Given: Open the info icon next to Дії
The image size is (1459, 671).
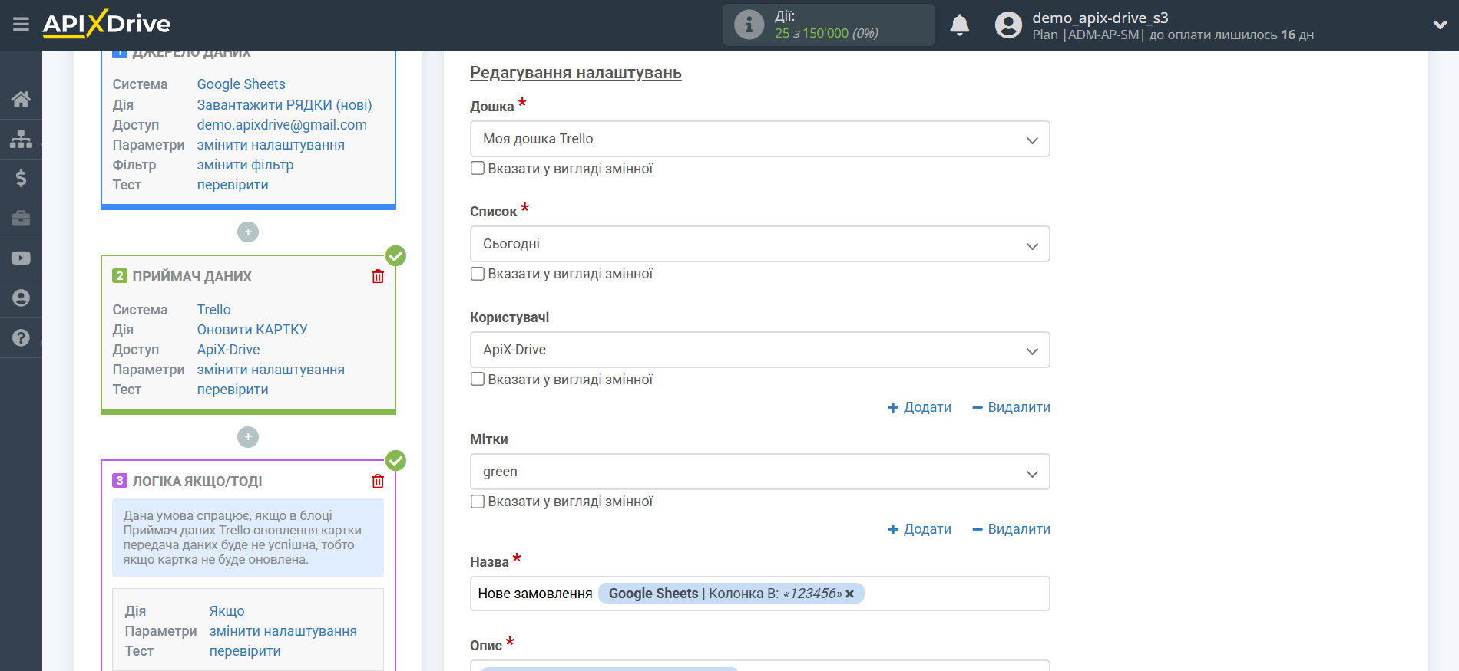Looking at the screenshot, I should (x=749, y=25).
